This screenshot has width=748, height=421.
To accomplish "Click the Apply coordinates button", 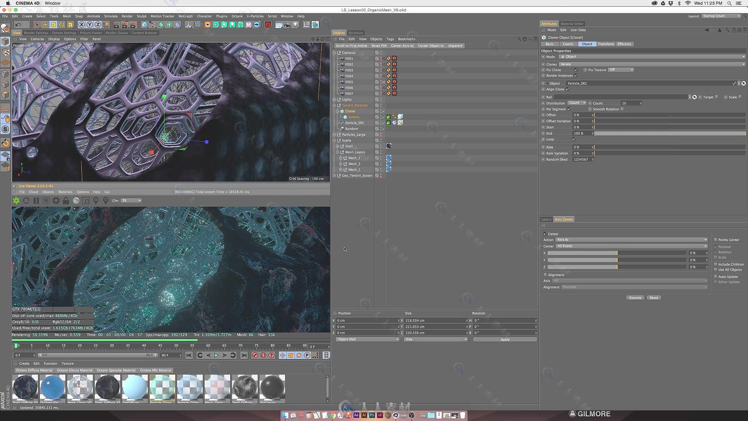I will click(x=505, y=340).
